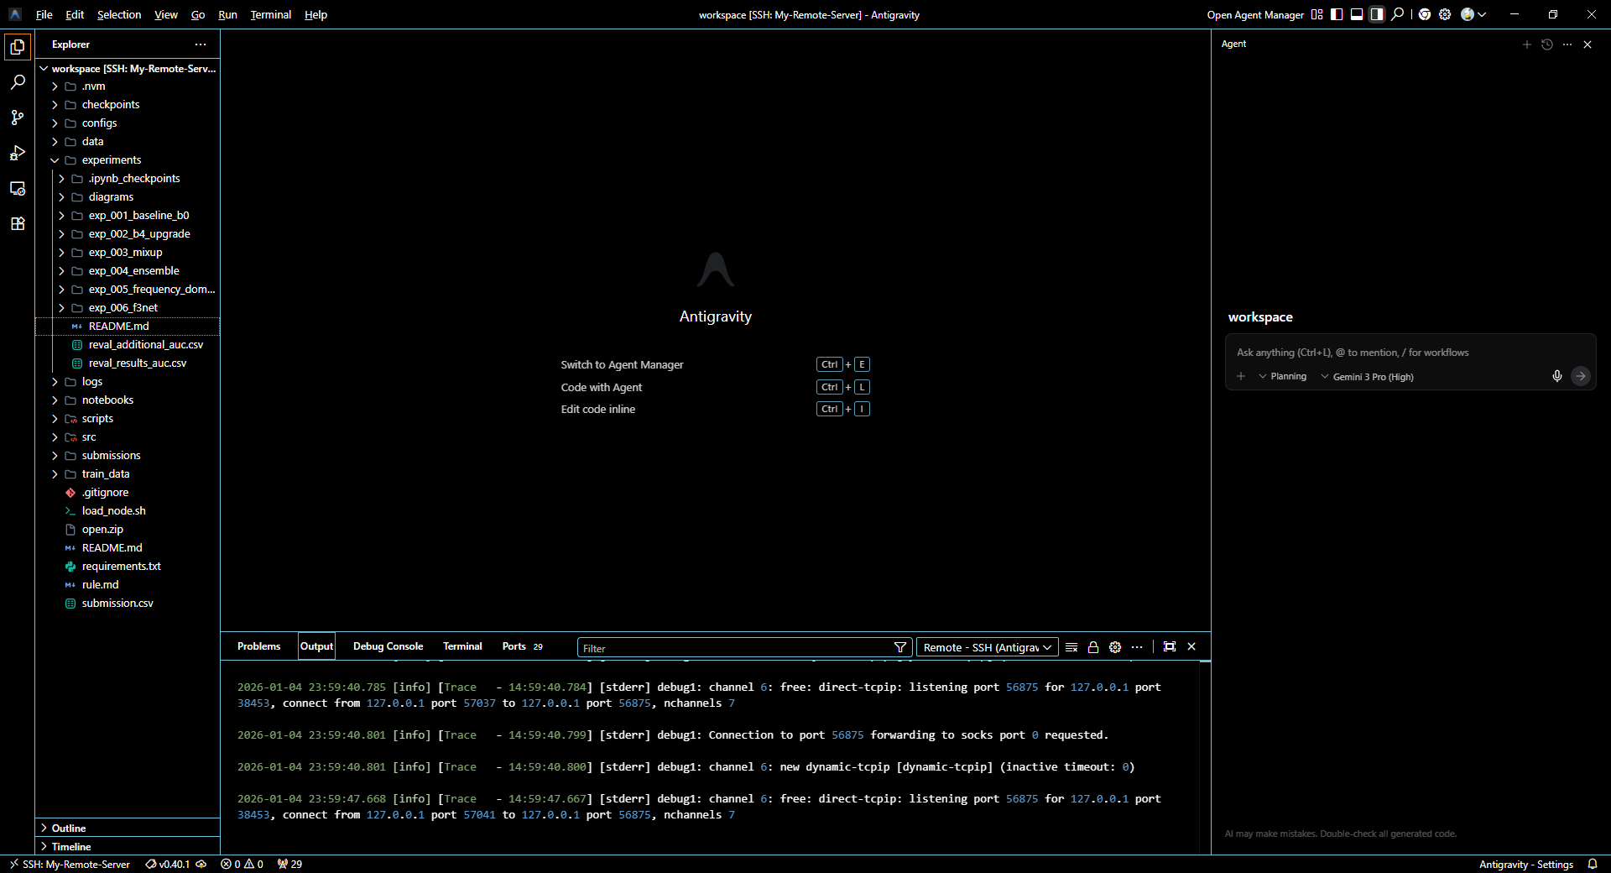Image resolution: width=1611 pixels, height=873 pixels.
Task: Open Output panel more actions
Action: (1137, 647)
